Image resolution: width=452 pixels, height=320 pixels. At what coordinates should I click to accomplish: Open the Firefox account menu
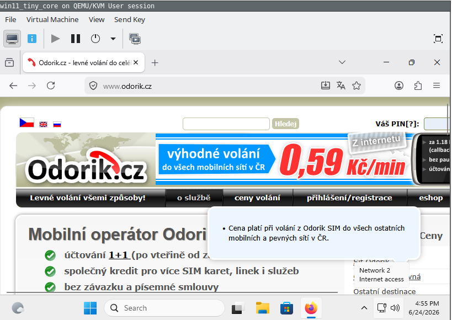click(399, 86)
